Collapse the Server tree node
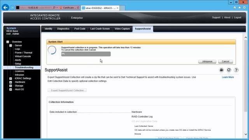Image resolution: width=249 pixels, height=140 pixels. click(11, 45)
